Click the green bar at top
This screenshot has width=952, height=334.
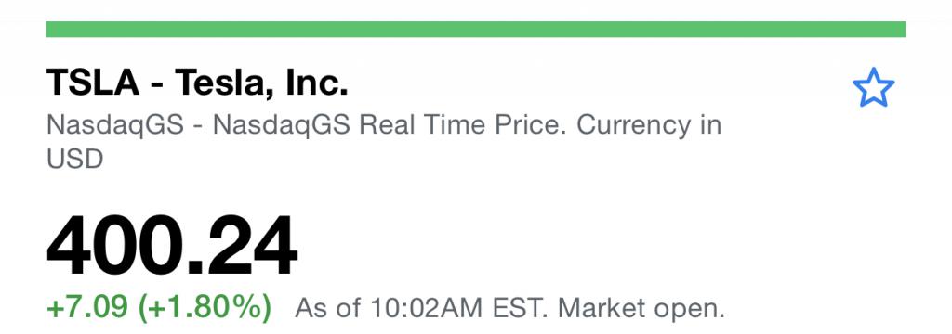click(x=476, y=29)
